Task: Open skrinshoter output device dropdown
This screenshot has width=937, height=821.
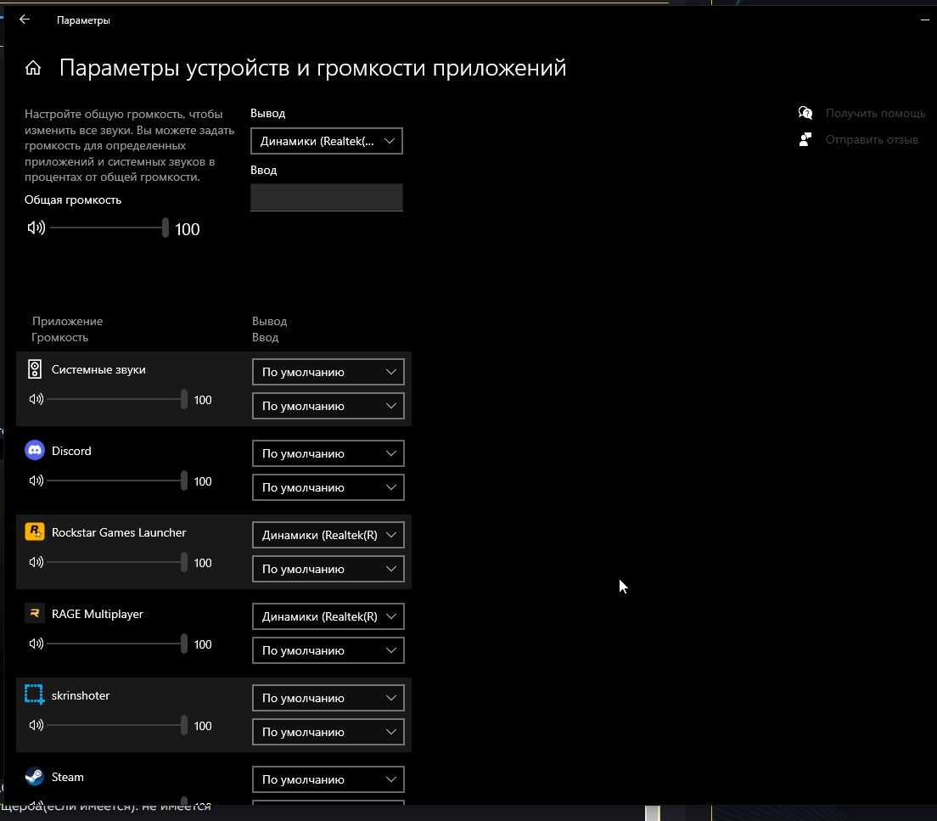Action: point(328,698)
